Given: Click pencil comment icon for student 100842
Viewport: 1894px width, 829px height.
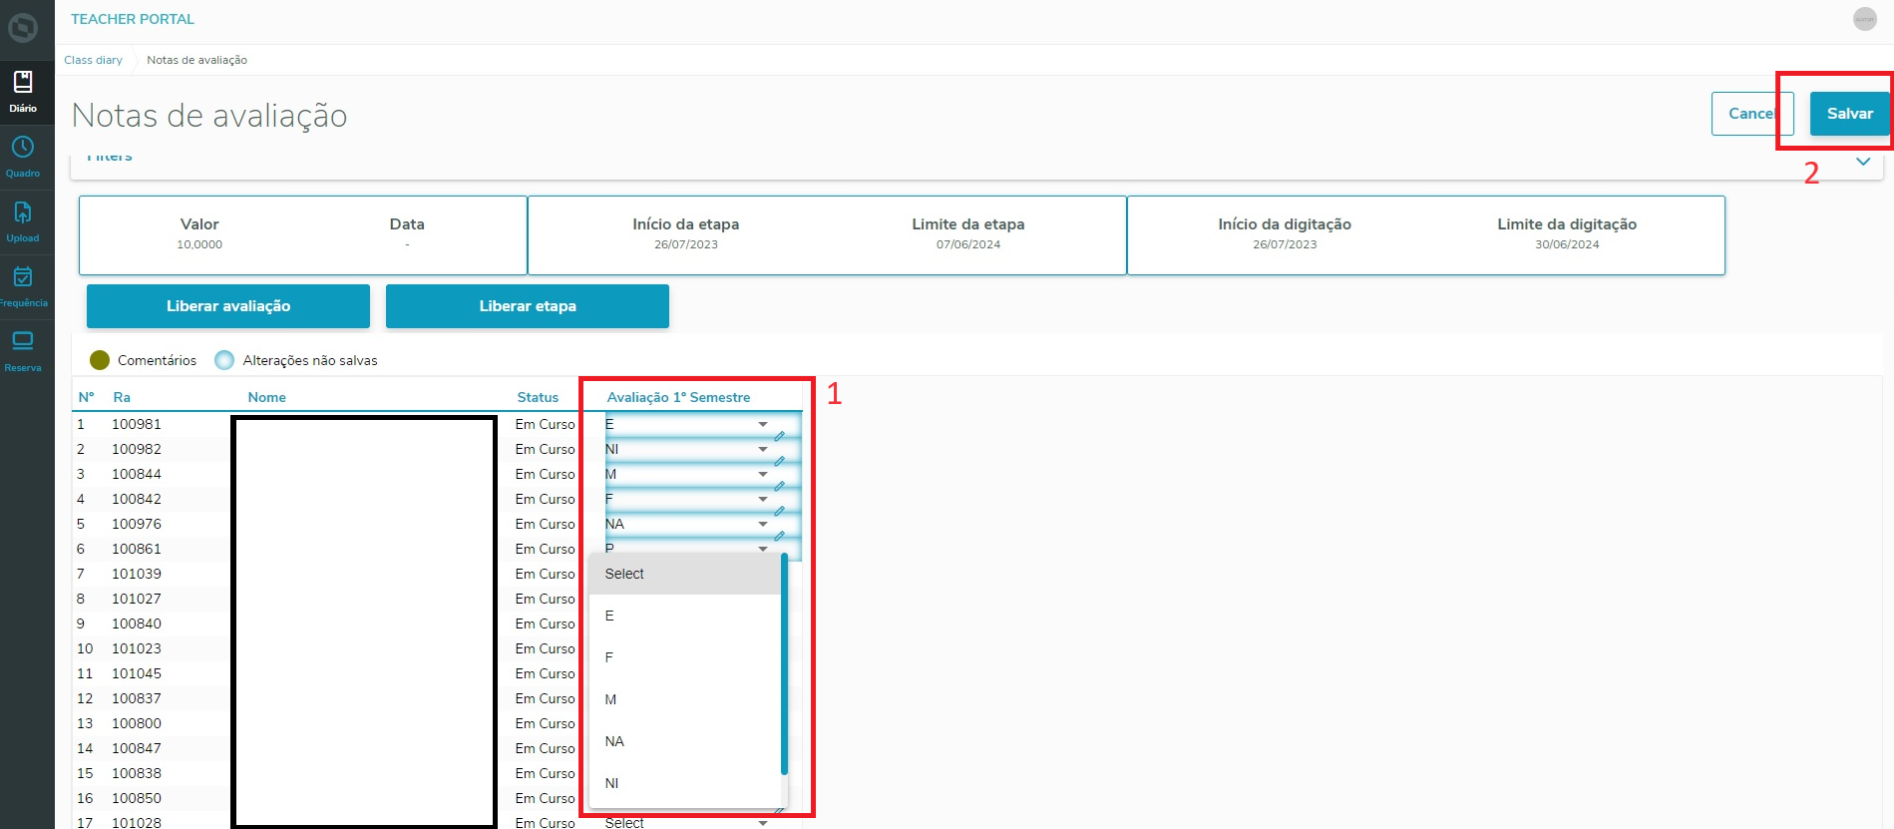Looking at the screenshot, I should (x=780, y=511).
